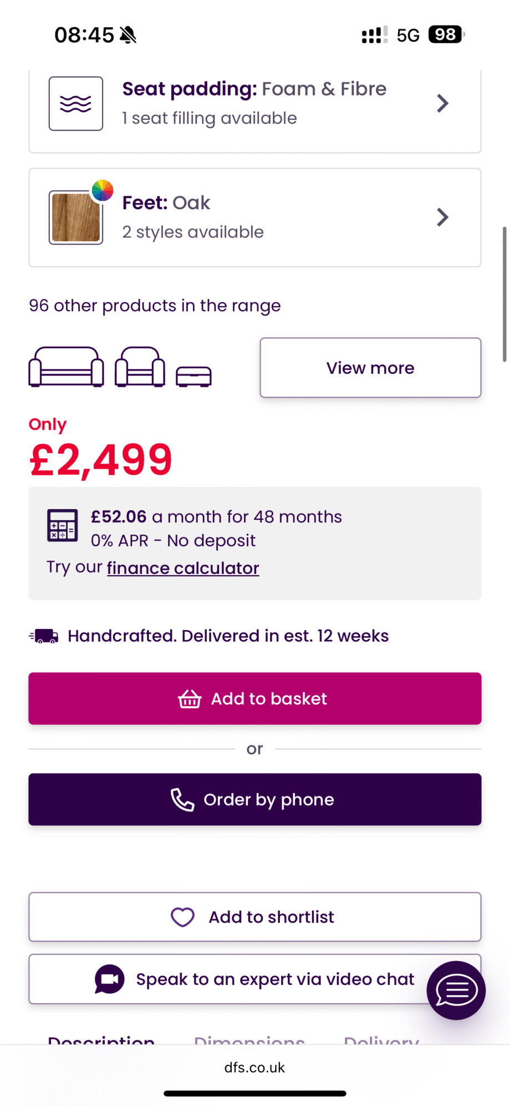Tap the dfs.co.uk address bar

pyautogui.click(x=255, y=1068)
